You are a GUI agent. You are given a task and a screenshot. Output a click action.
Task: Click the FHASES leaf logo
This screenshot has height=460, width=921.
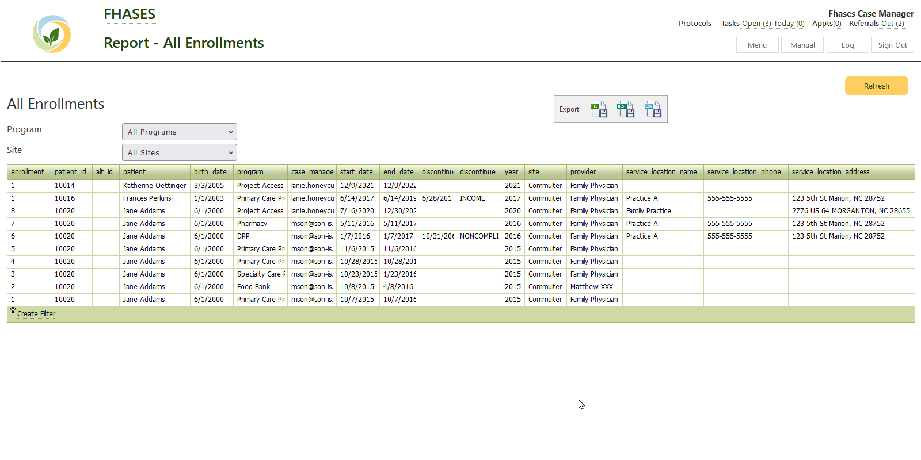click(x=52, y=34)
